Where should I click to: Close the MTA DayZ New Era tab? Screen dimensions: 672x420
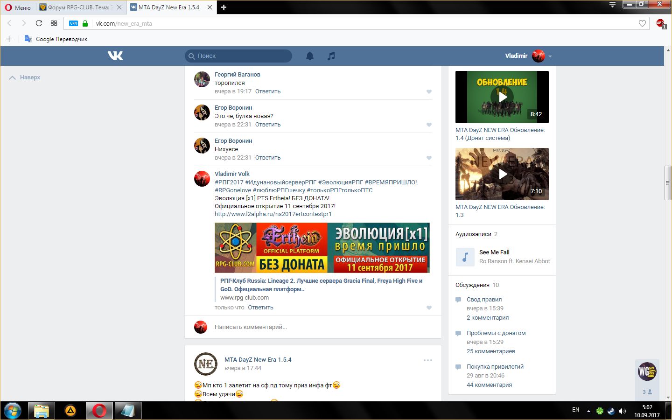tap(210, 7)
